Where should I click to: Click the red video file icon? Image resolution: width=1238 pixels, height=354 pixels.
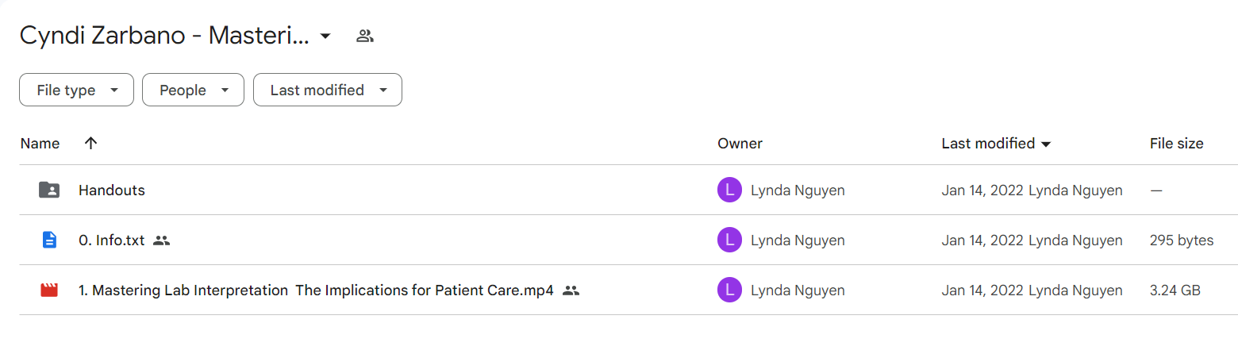click(49, 290)
